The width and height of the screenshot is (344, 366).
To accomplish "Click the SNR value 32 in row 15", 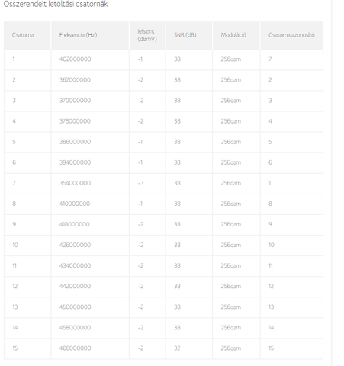I will (x=177, y=348).
